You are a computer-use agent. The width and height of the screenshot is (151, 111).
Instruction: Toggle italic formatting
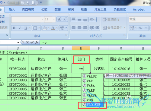tap(20, 28)
